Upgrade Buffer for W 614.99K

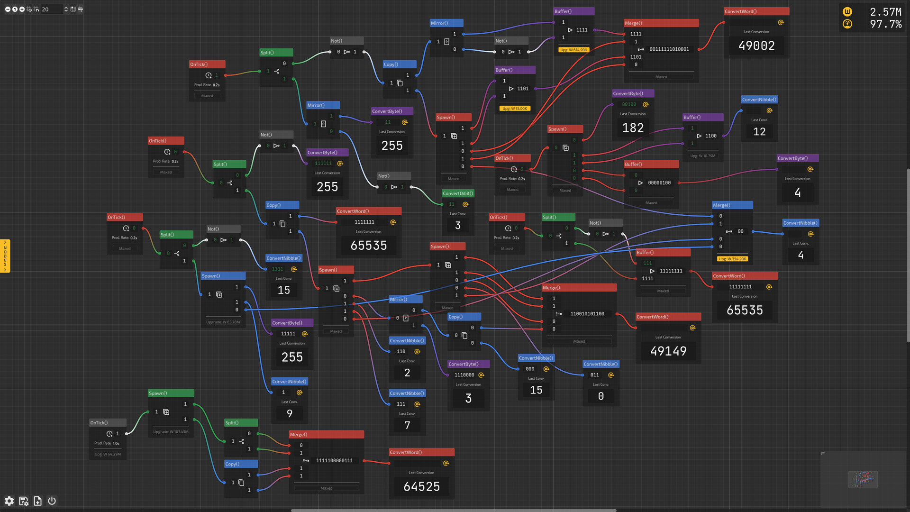coord(573,50)
